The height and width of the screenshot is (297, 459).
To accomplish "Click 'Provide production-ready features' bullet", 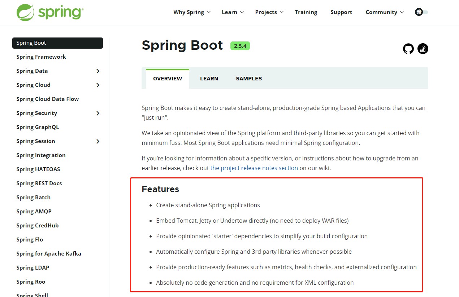I will pos(286,267).
